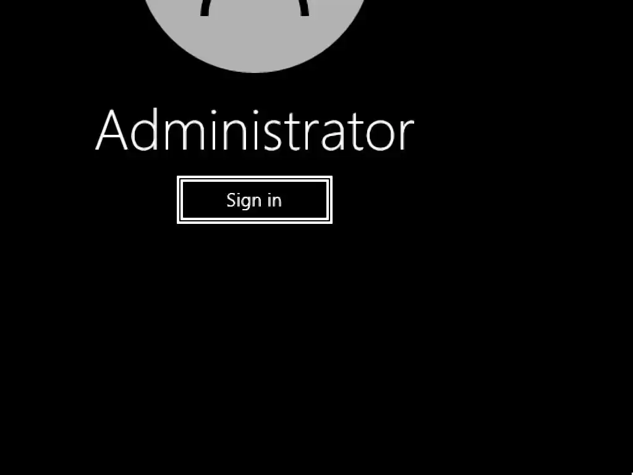Image resolution: width=633 pixels, height=475 pixels.
Task: Click the large Administrator heading
Action: pyautogui.click(x=255, y=130)
